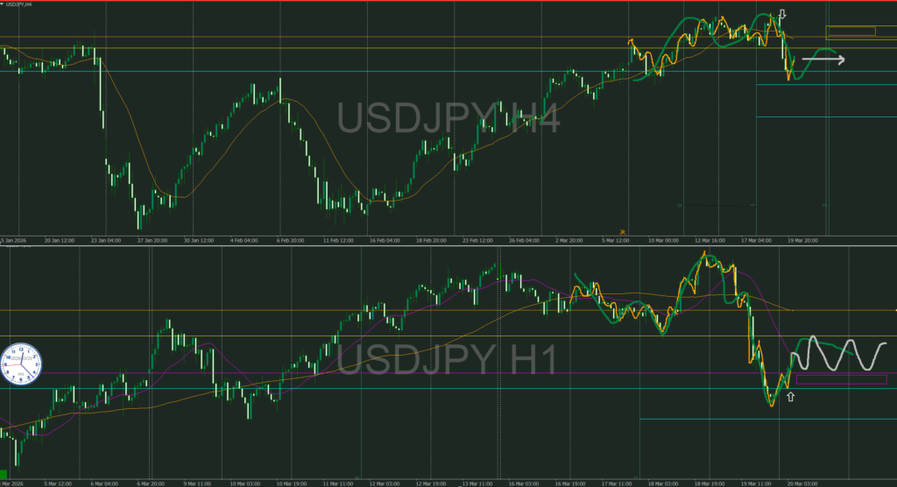Click the small orange rectangle inside yellow box
This screenshot has width=897, height=487.
[x=851, y=32]
